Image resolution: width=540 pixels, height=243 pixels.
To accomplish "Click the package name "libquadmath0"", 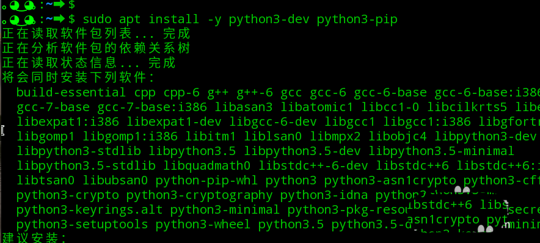I will click(x=206, y=166).
